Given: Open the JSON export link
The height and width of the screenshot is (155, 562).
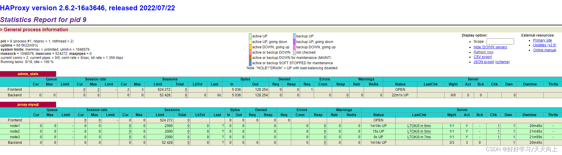Looking at the screenshot, I should coord(484,62).
